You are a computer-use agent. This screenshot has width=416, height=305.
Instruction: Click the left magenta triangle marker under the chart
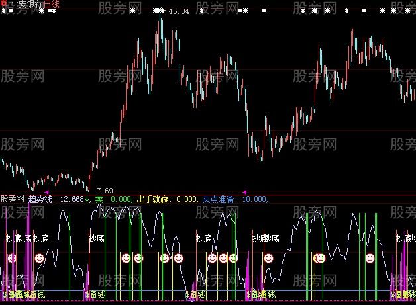(x=46, y=192)
